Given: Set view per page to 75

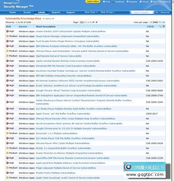Looking at the screenshot, I should tap(160, 22).
